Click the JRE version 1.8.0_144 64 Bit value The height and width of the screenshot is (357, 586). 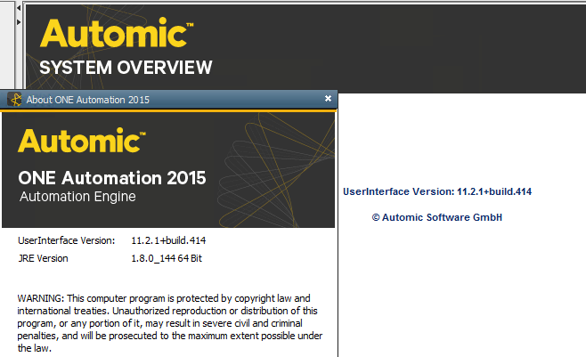point(167,258)
